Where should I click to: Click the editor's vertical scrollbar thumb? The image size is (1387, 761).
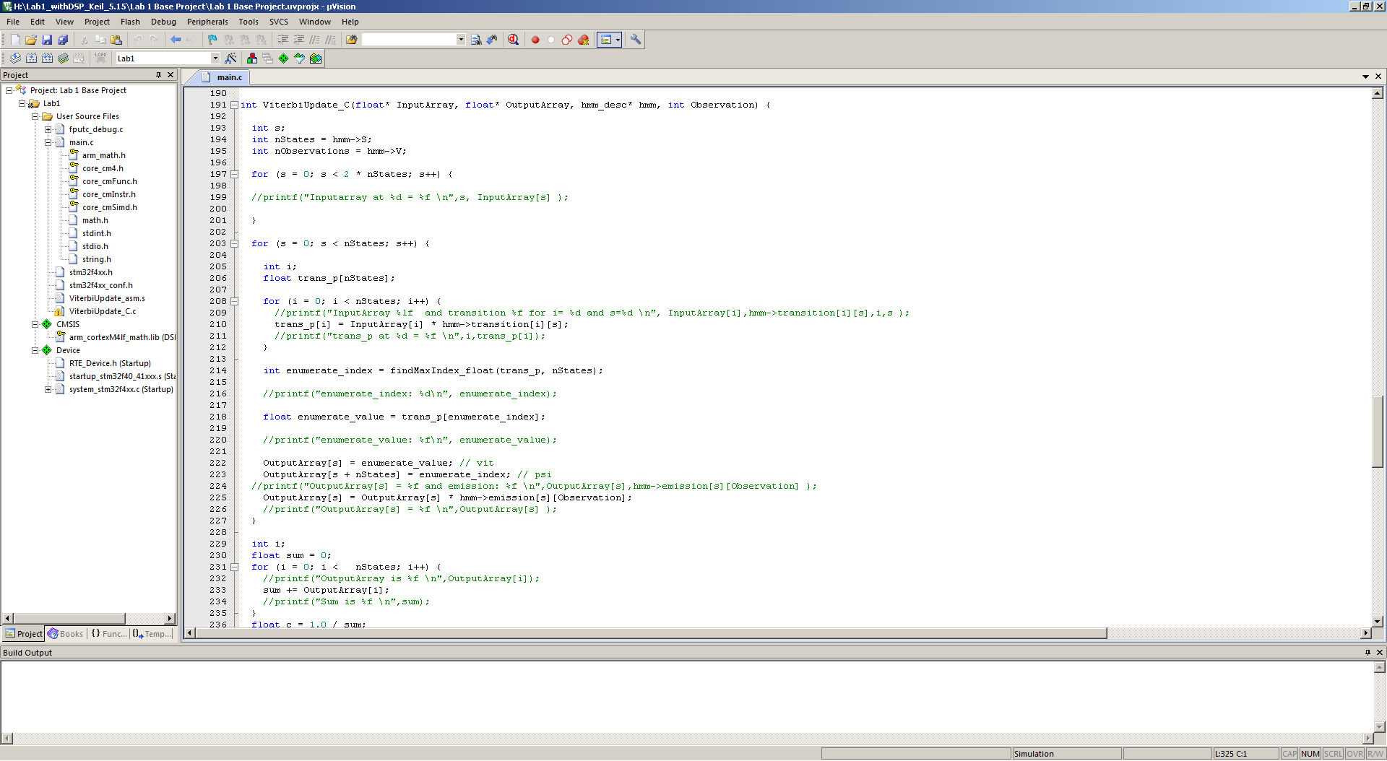(x=1377, y=431)
